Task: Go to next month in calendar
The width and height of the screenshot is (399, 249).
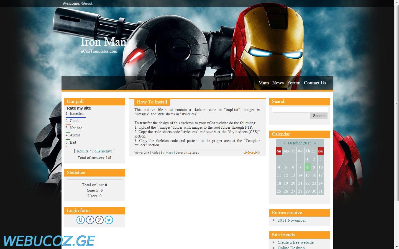Action: (315, 143)
